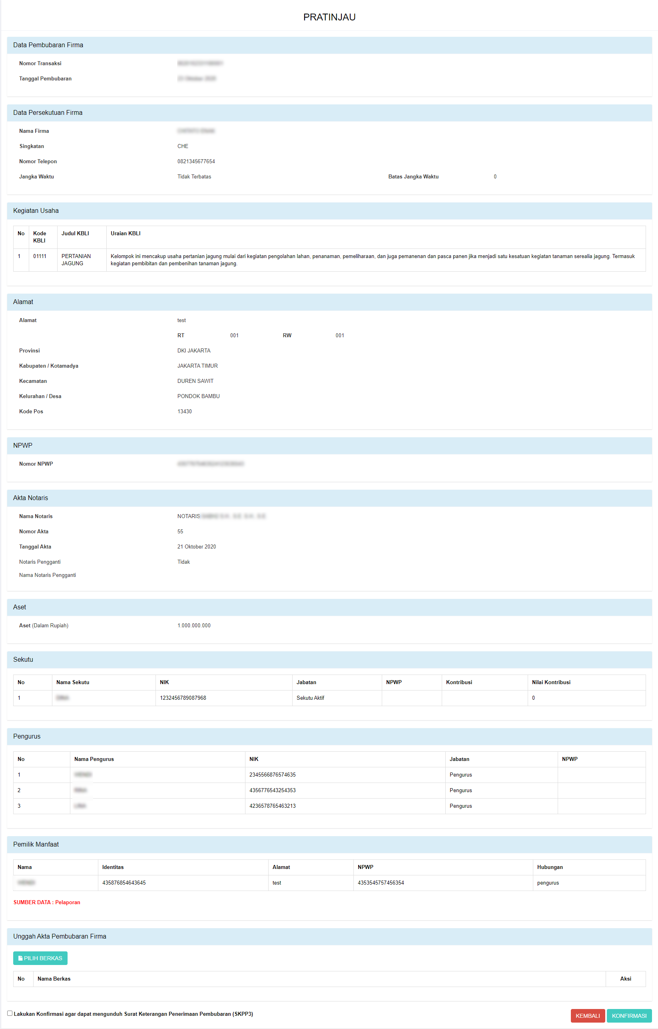658x1029 pixels.
Task: Click the red KEMBALI button
Action: click(x=587, y=1015)
